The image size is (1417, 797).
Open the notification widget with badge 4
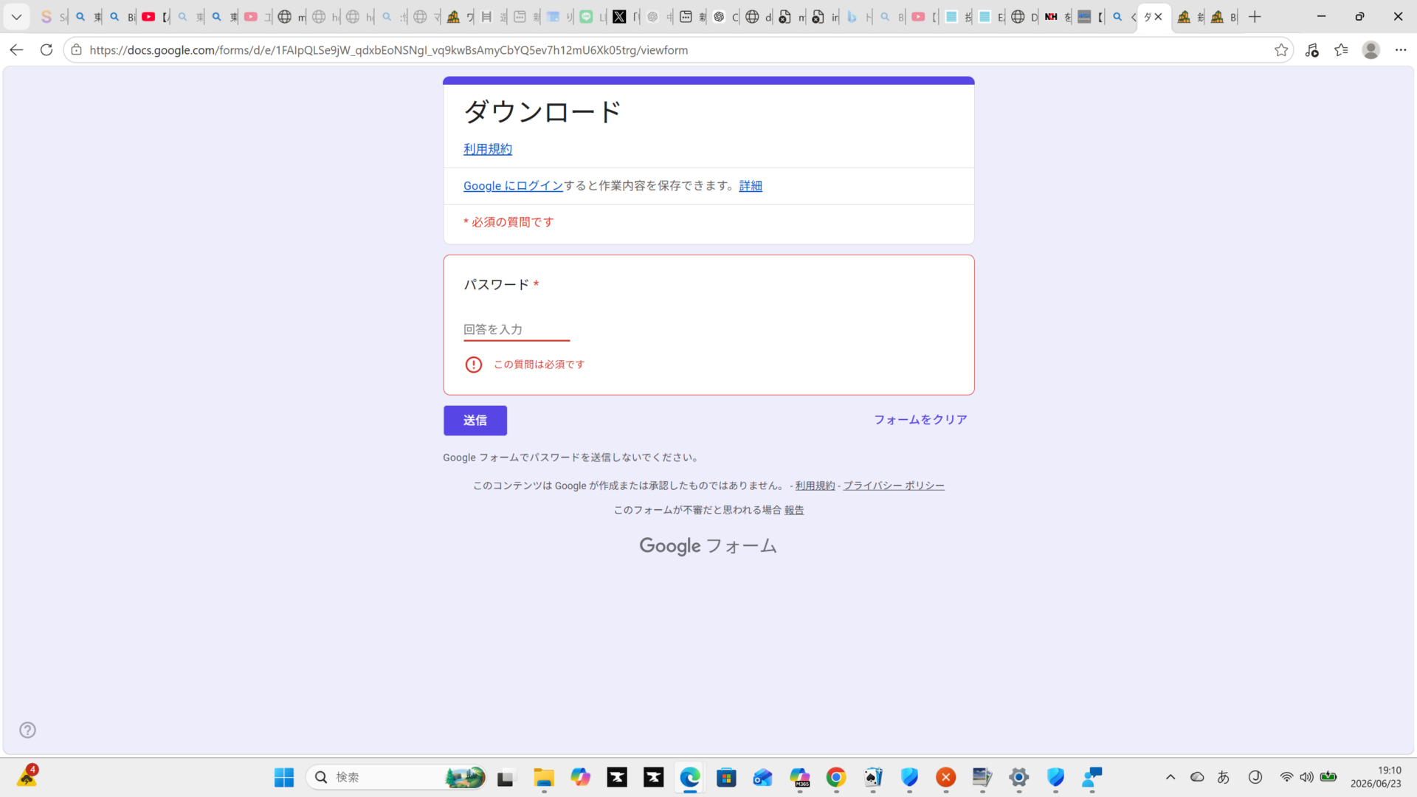click(x=27, y=776)
